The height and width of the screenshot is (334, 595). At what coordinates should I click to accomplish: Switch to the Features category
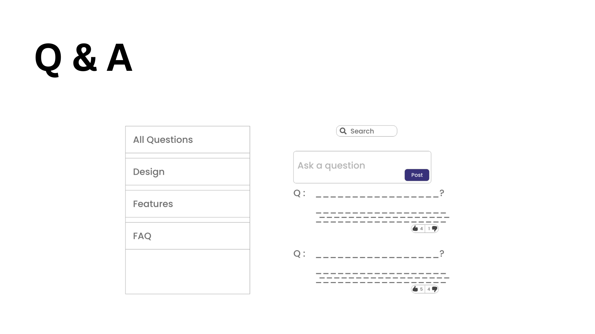[187, 204]
